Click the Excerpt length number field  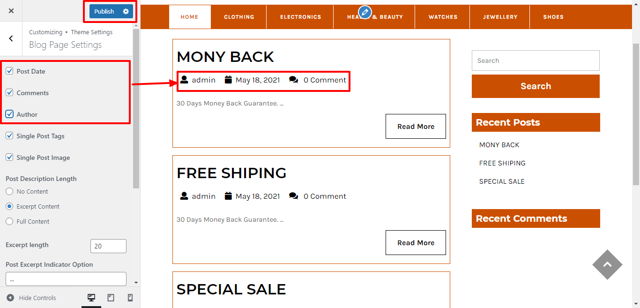pyautogui.click(x=108, y=246)
